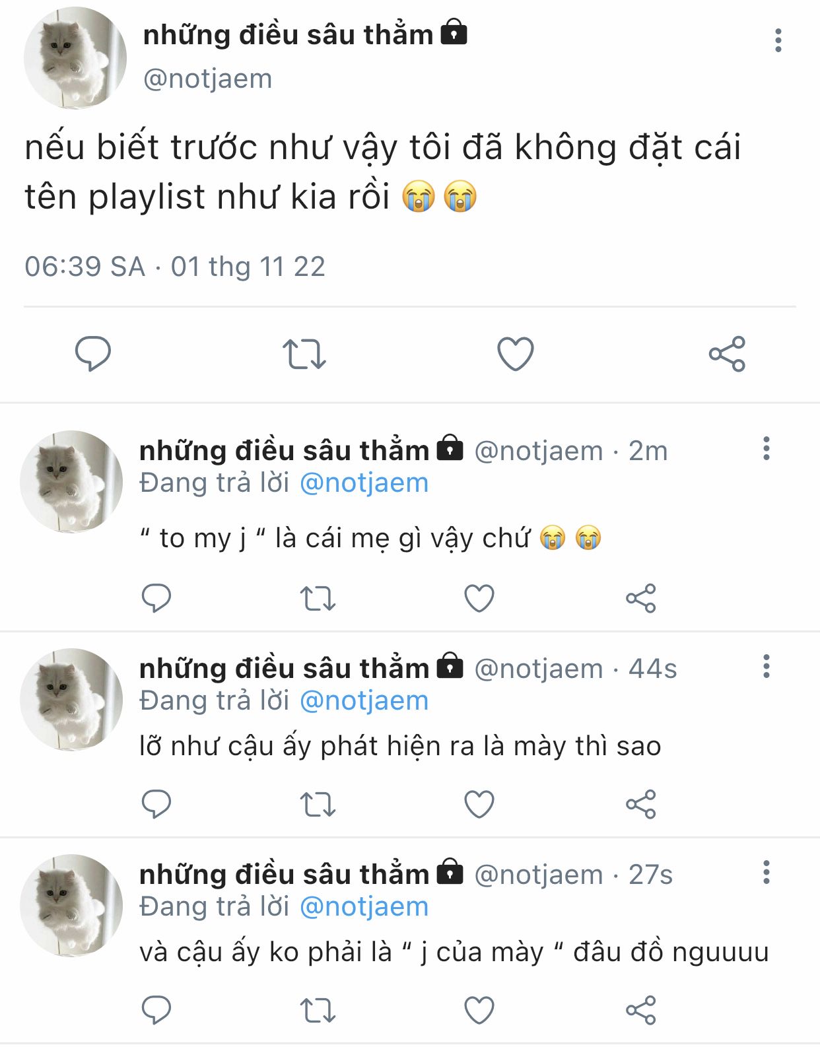Like the "to my j" reply
This screenshot has width=820, height=1047.
point(479,599)
